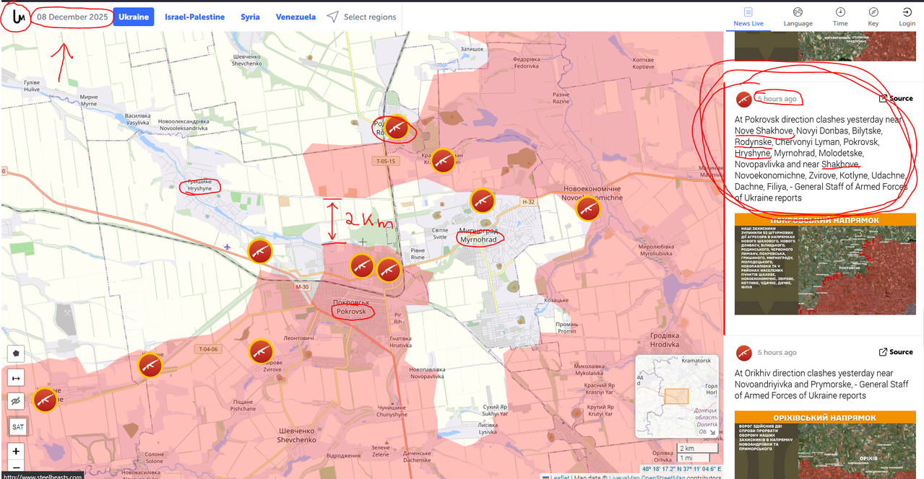Open the clash marker beside the SAT button

pyautogui.click(x=45, y=400)
